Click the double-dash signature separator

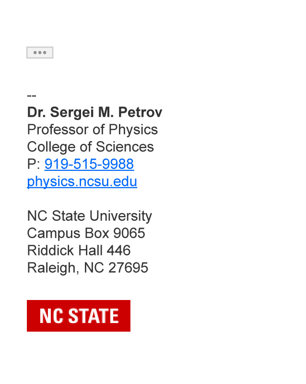click(32, 96)
